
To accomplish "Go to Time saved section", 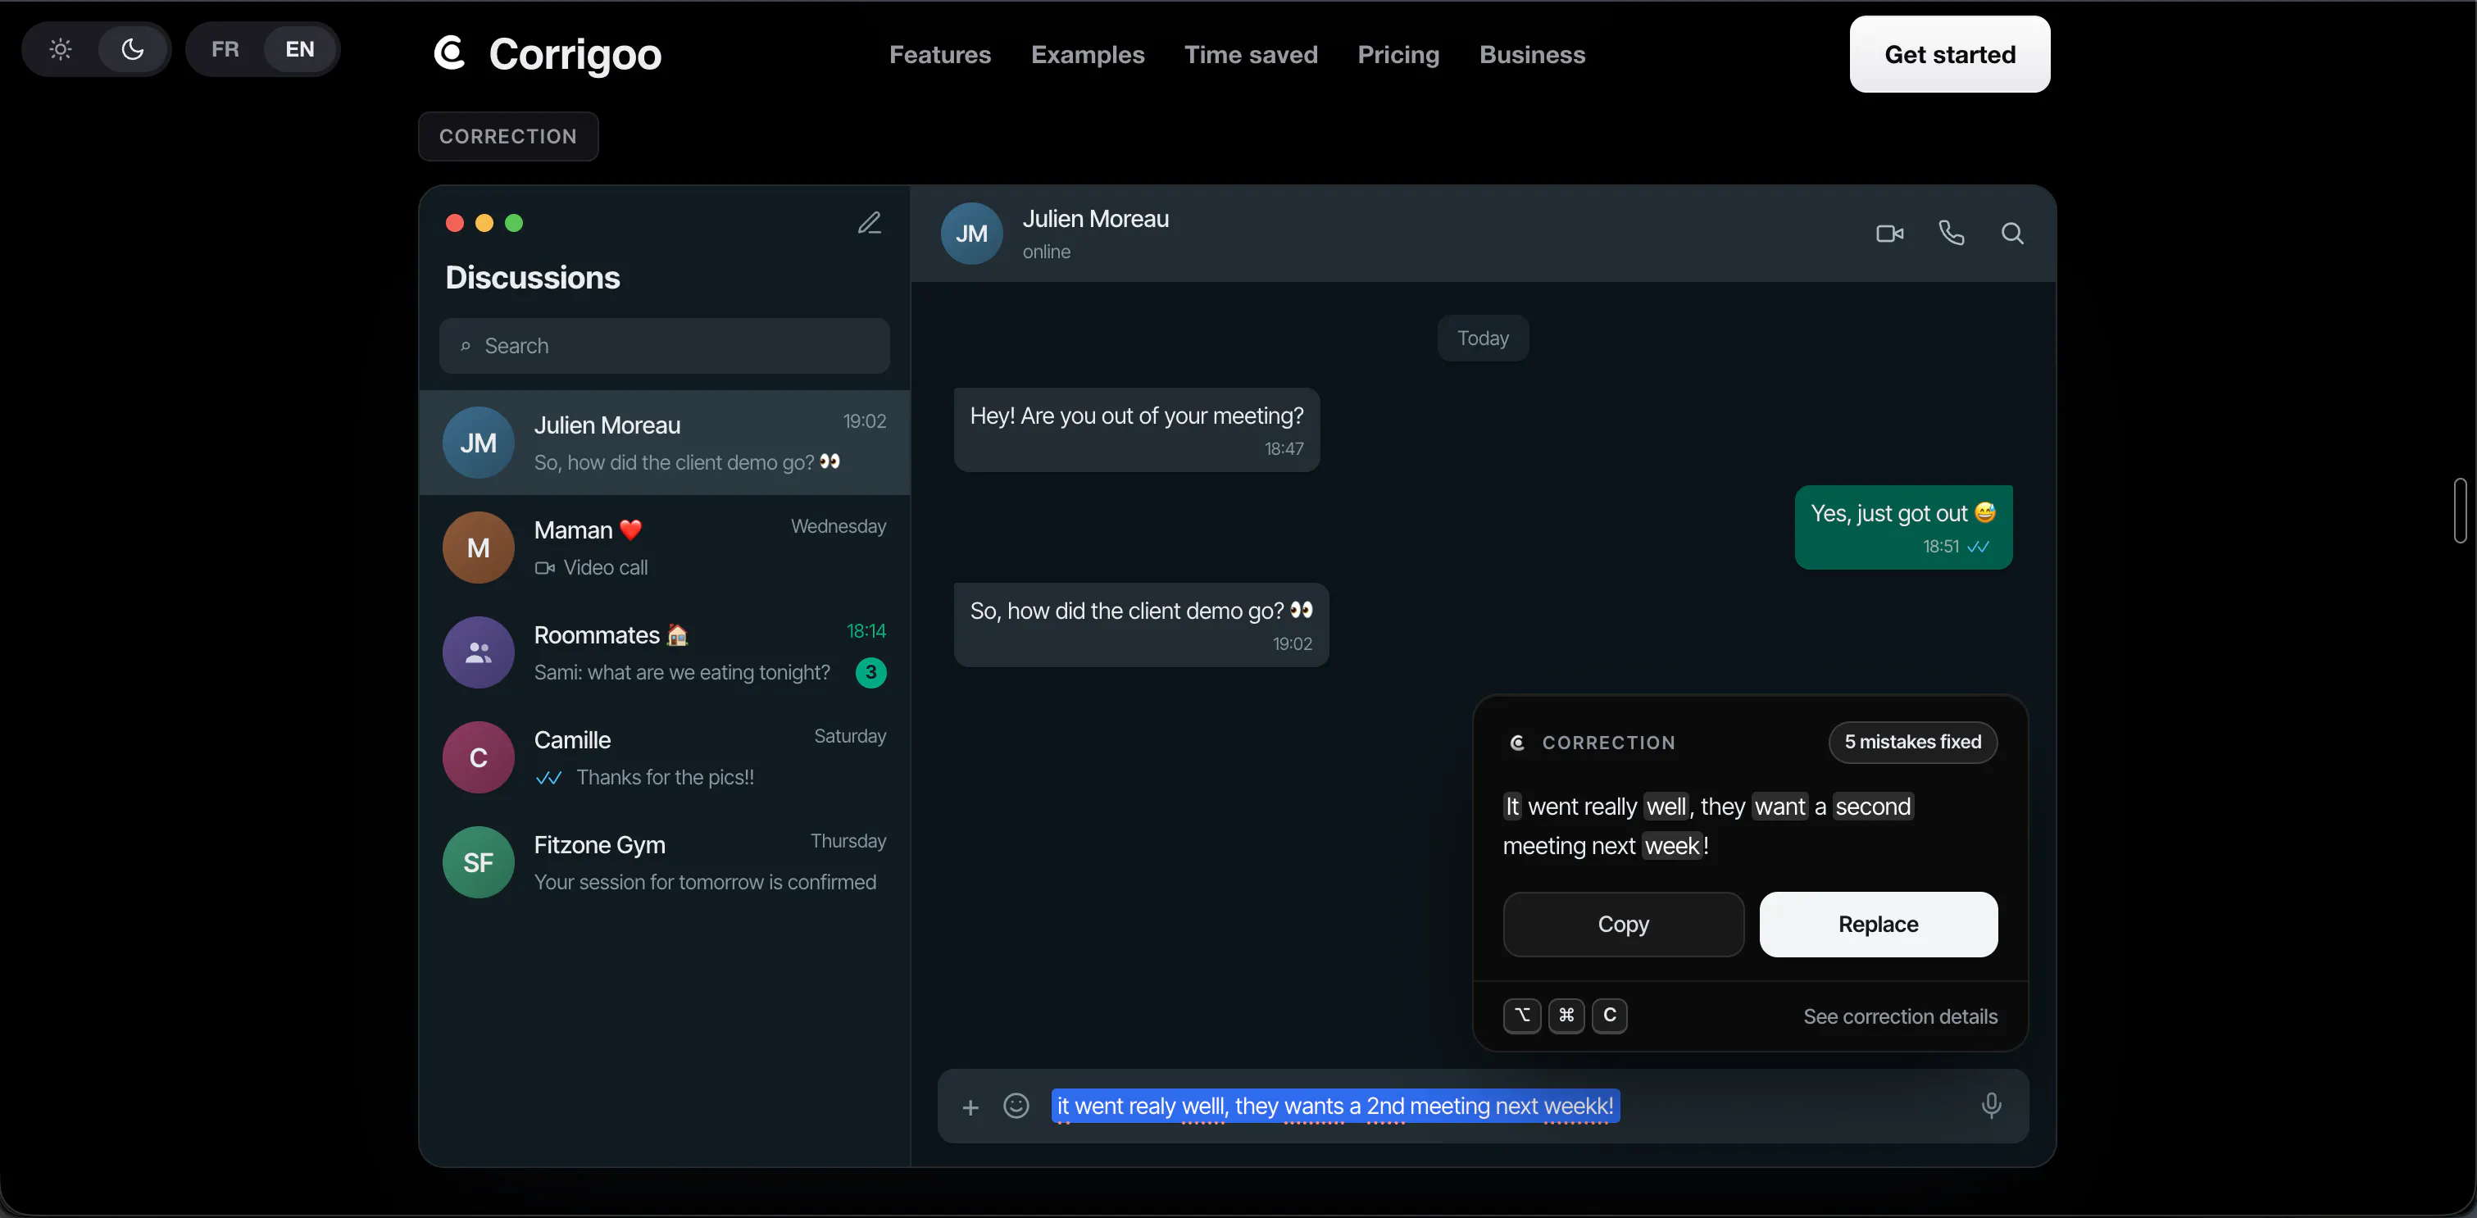I will [x=1251, y=55].
